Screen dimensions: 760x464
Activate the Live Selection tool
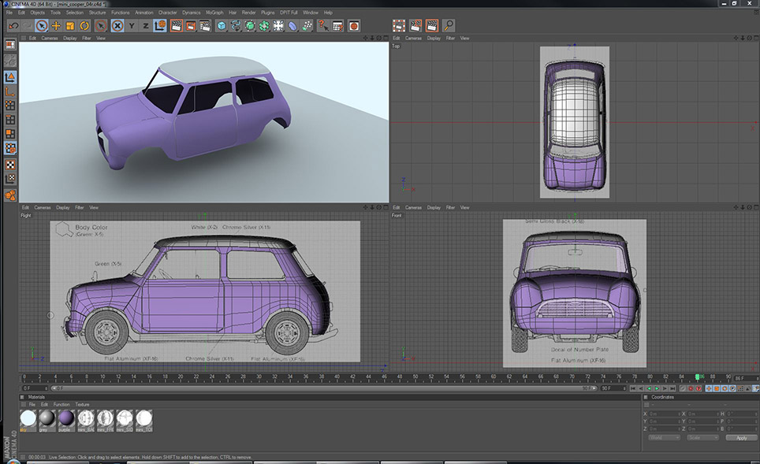pyautogui.click(x=41, y=26)
